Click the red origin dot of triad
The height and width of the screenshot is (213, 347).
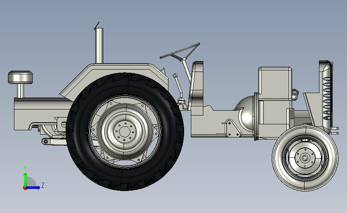[x=25, y=188]
